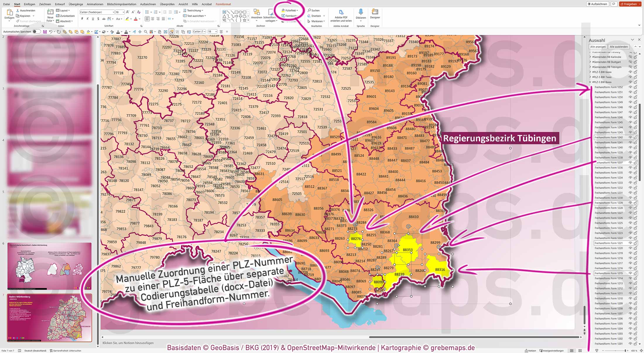
Task: Toggle Automatisches Speichern switch
Action: [36, 32]
